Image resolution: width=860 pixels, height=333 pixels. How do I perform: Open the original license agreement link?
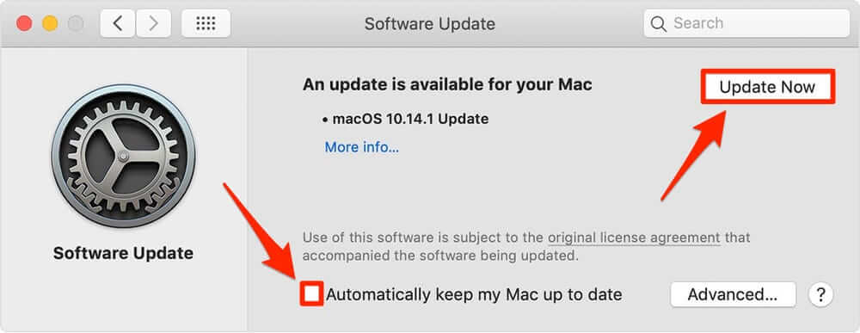pyautogui.click(x=634, y=238)
